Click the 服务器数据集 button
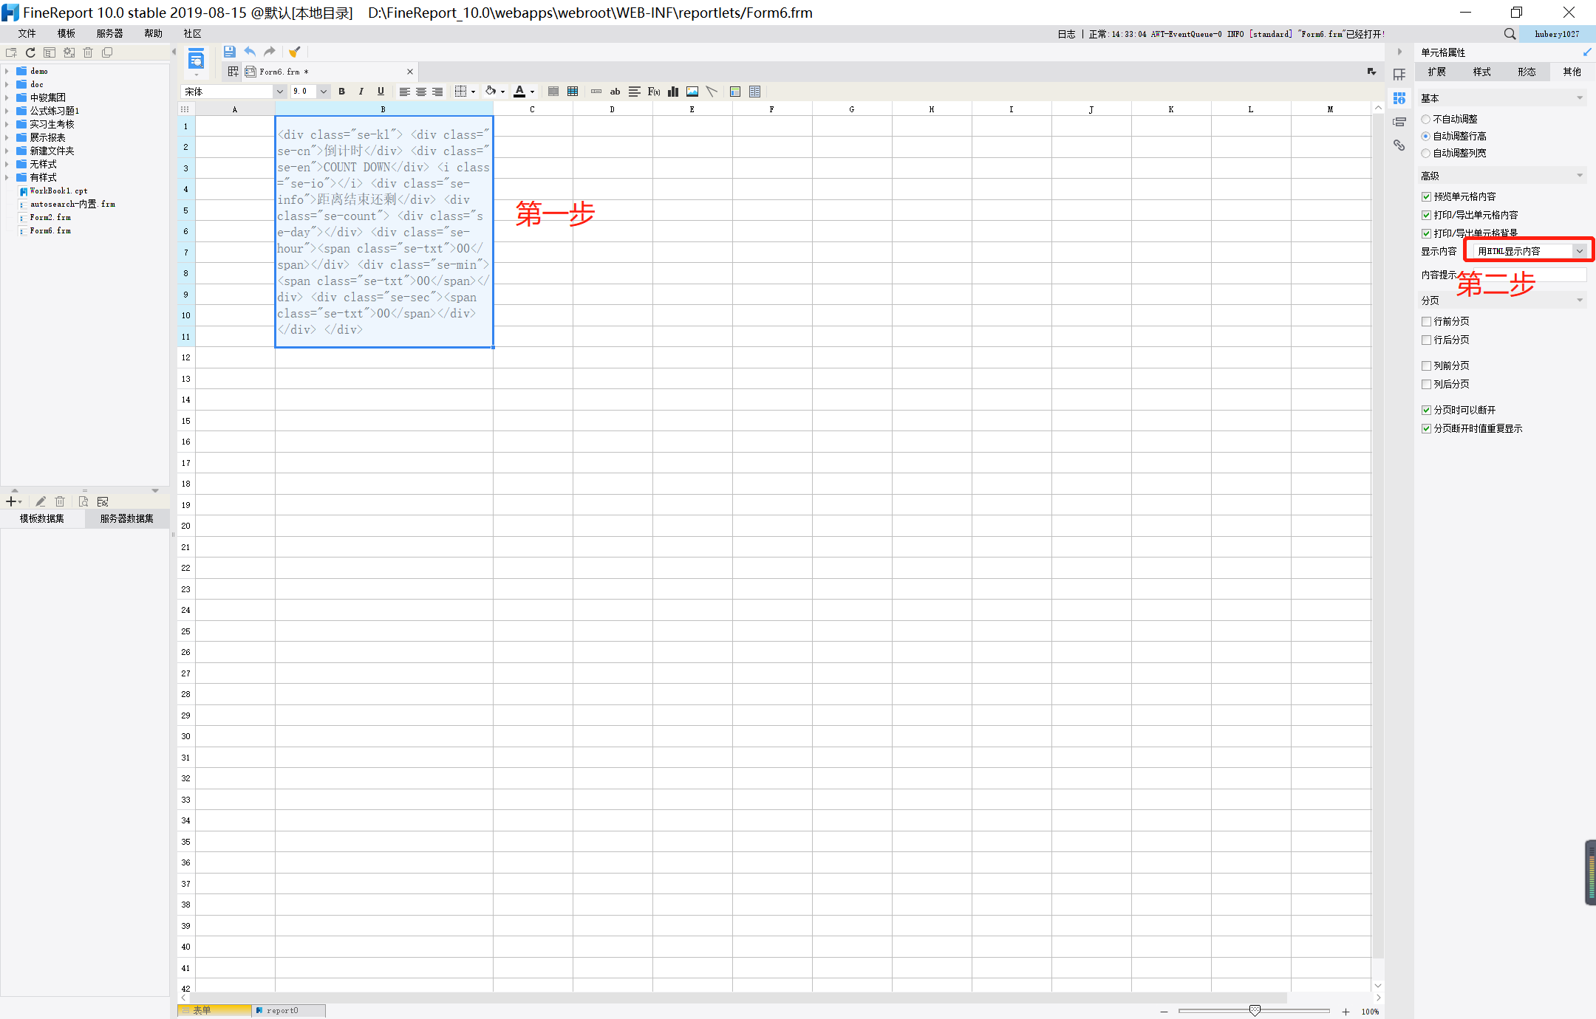Screen dimensions: 1596x1019 pos(127,518)
